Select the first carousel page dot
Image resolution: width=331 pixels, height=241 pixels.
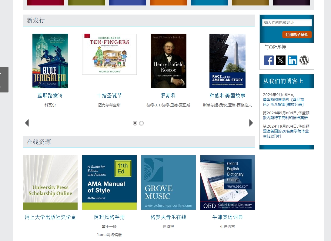coord(135,123)
